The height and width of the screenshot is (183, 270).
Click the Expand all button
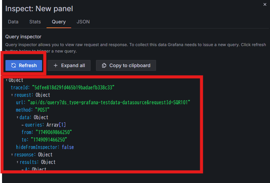coord(69,65)
